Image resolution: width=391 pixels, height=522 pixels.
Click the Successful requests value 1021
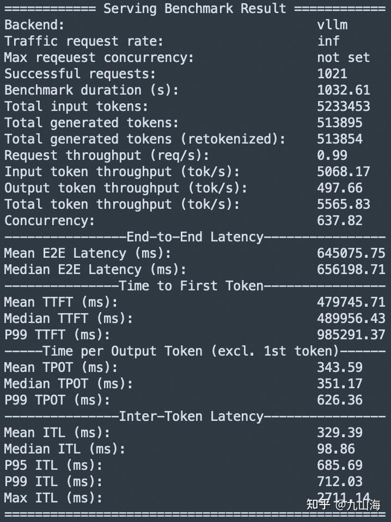[x=332, y=74]
